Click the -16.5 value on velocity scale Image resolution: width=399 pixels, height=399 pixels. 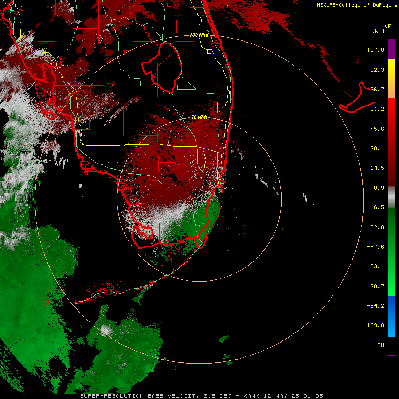376,207
